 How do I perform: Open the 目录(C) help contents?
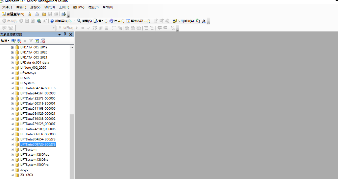117,21
